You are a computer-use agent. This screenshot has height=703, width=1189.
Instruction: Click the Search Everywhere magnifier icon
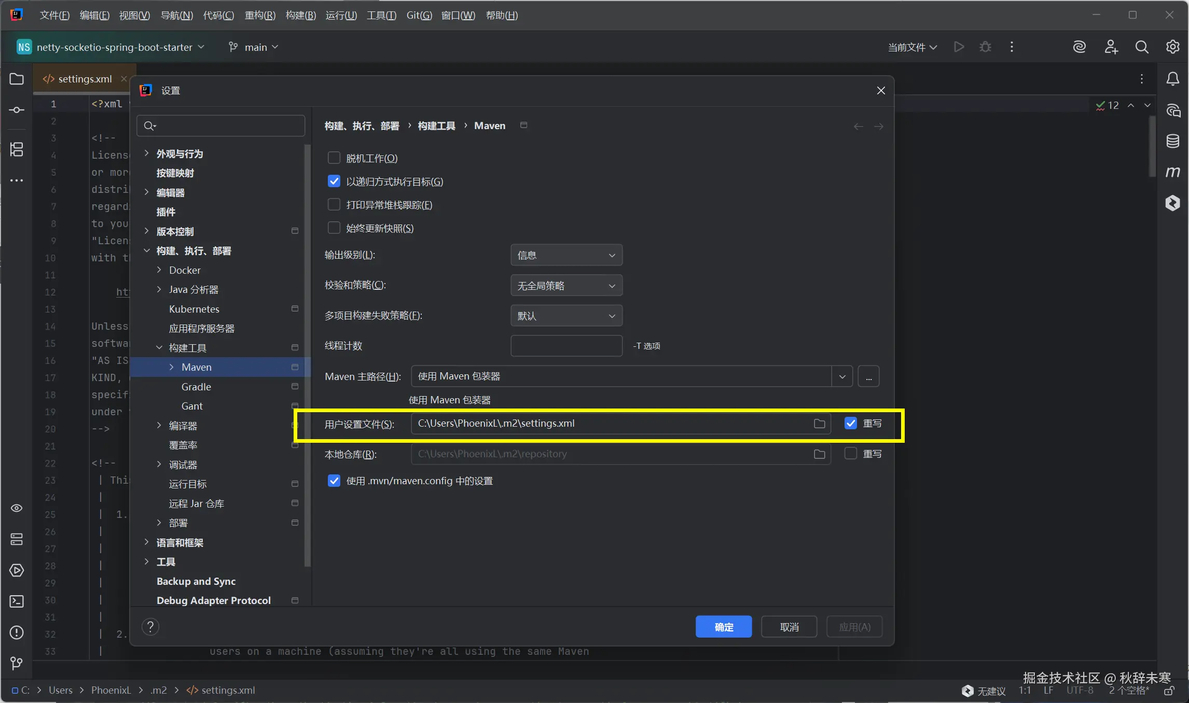point(1141,47)
